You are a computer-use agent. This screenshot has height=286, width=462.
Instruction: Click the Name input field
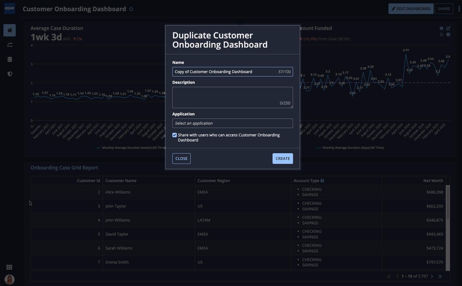233,72
